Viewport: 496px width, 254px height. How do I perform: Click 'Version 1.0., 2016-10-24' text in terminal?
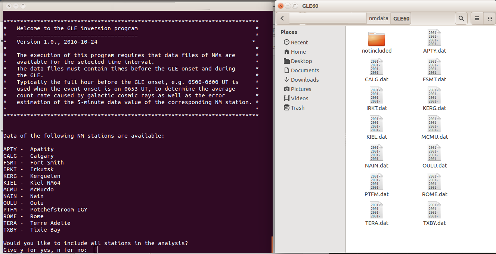tap(57, 42)
